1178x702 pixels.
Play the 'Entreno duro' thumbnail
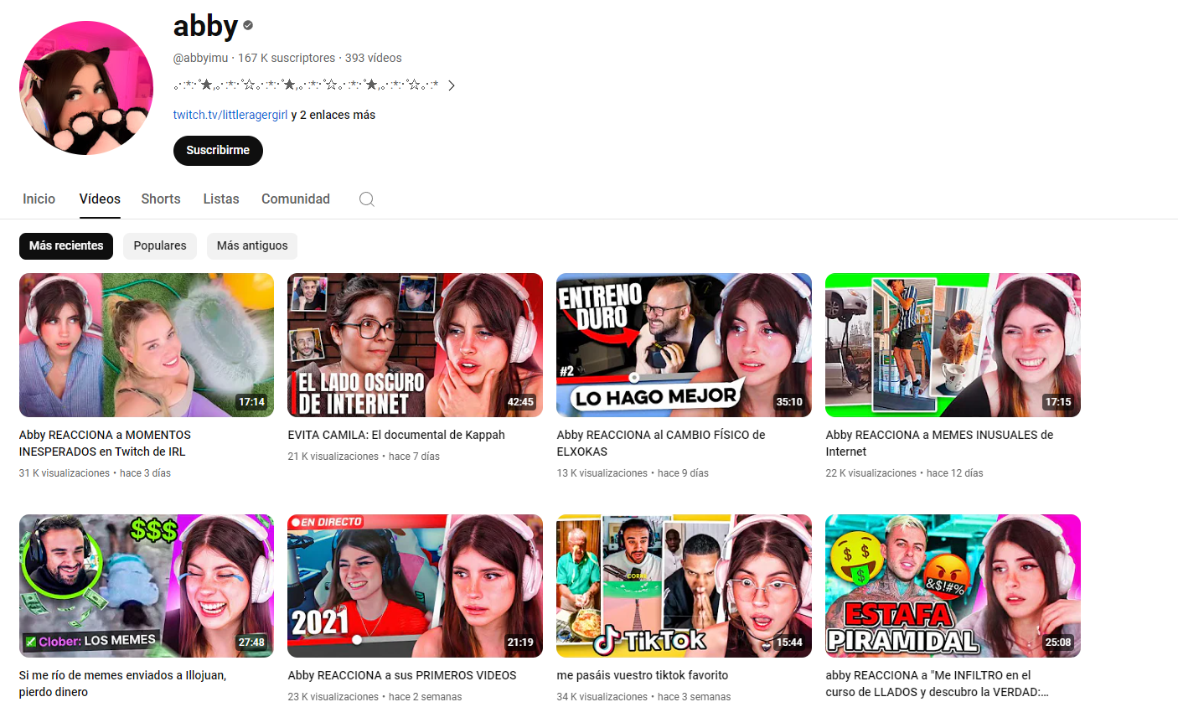[x=684, y=345]
